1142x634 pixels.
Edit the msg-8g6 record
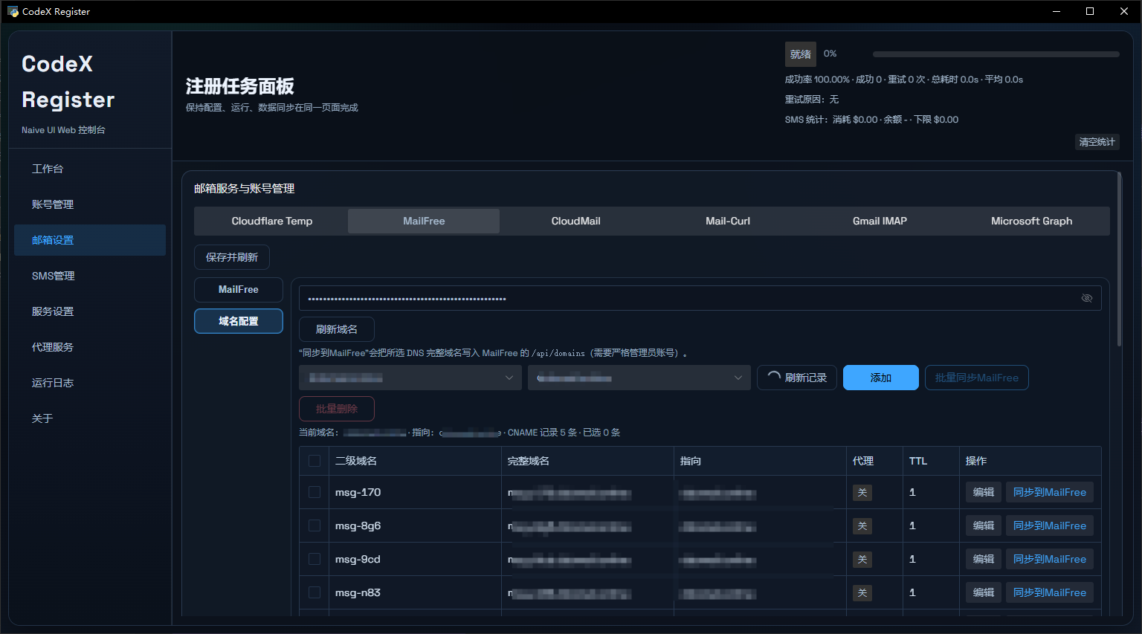click(x=984, y=525)
